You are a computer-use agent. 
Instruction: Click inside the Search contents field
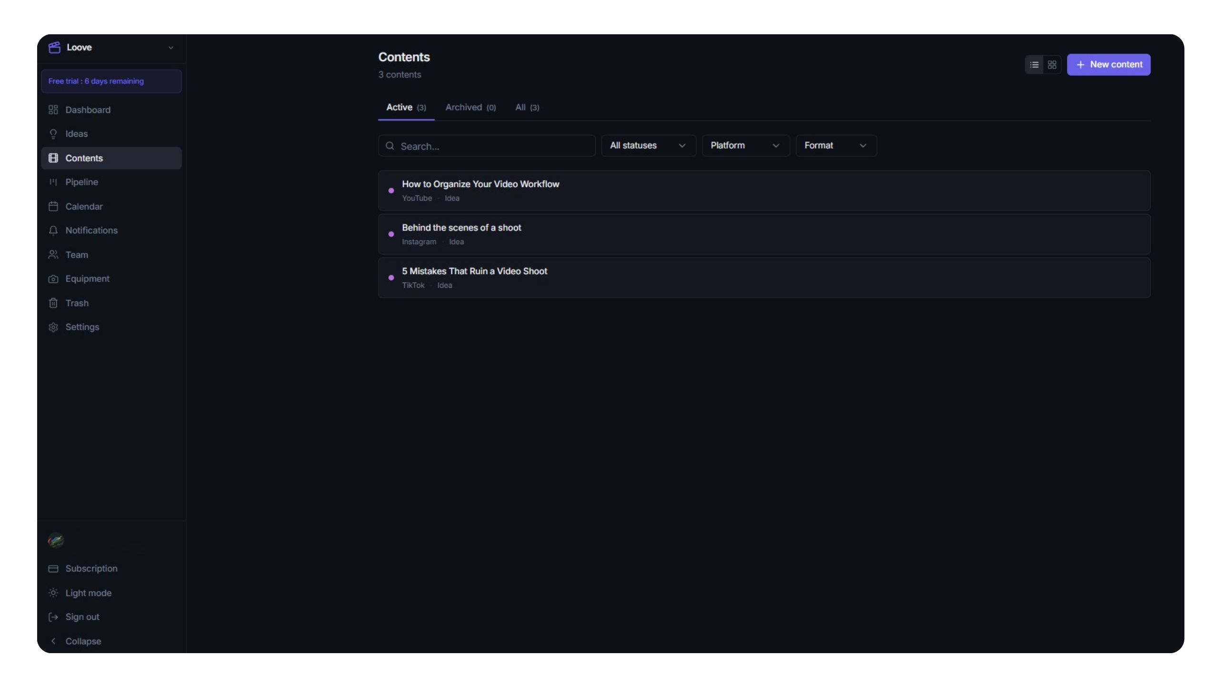pos(486,146)
